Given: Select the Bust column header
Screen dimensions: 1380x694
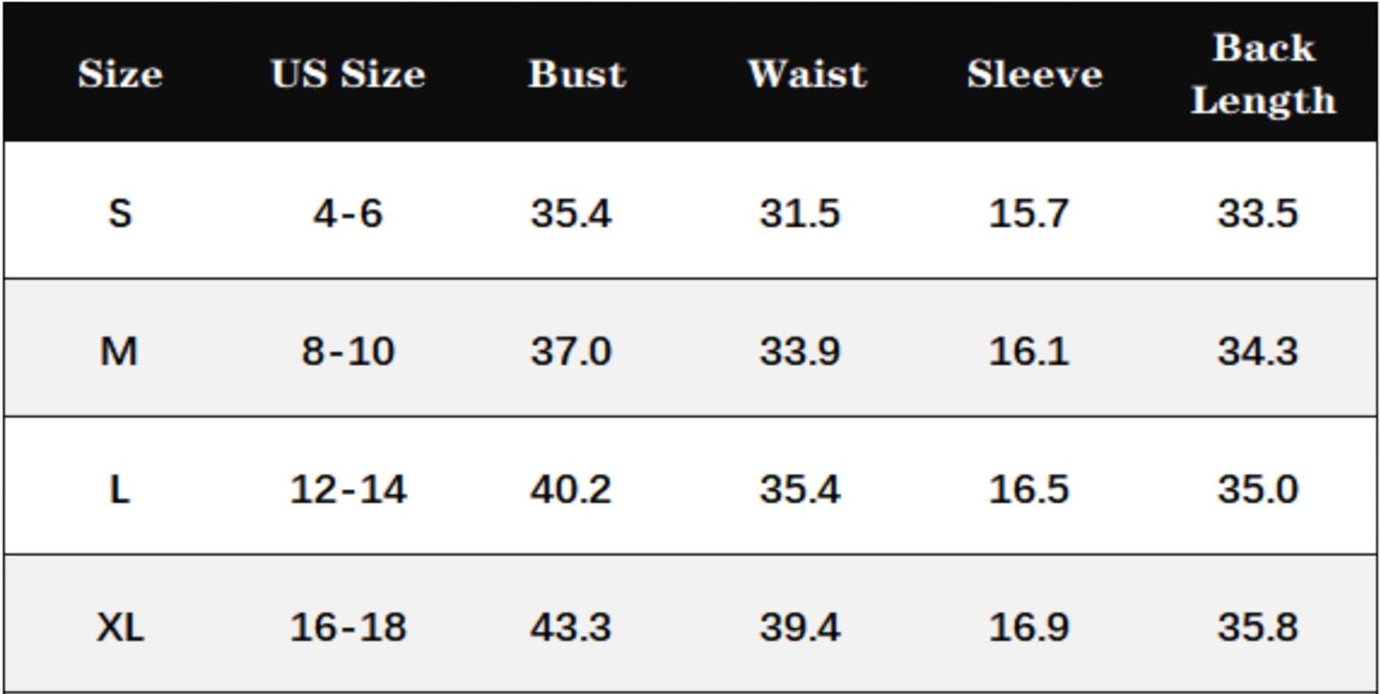Looking at the screenshot, I should 577,74.
